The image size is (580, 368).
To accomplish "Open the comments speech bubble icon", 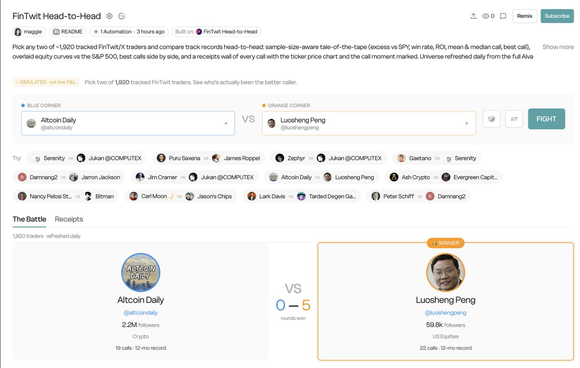I will tap(503, 16).
